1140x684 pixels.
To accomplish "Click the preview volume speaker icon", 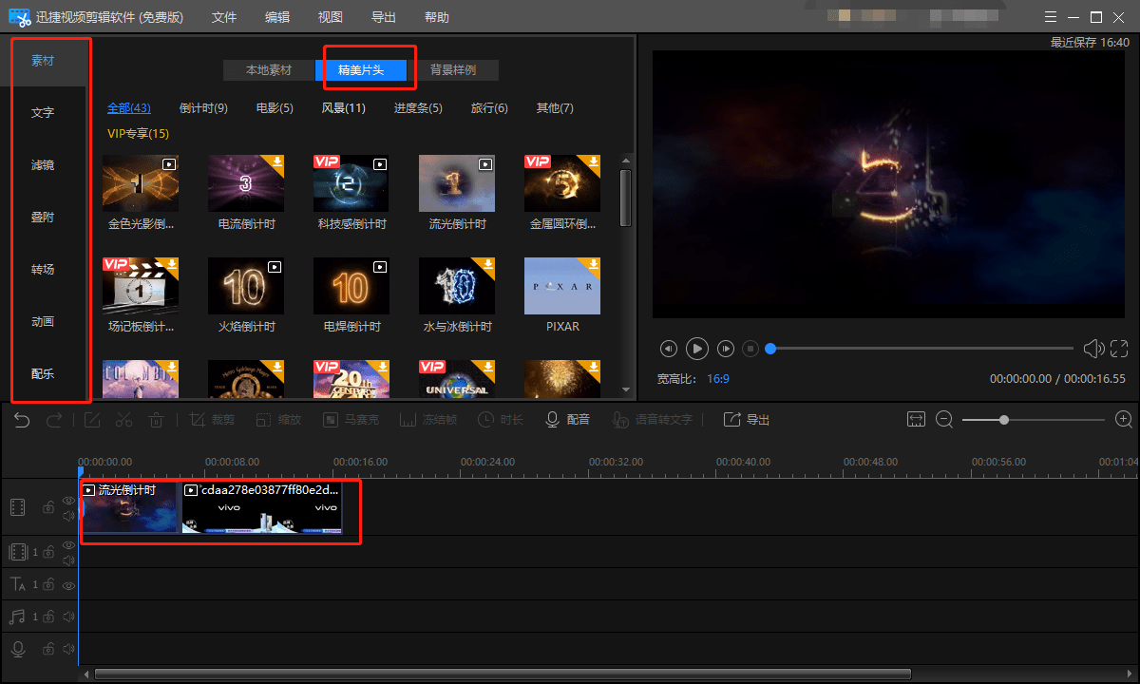I will click(x=1092, y=349).
